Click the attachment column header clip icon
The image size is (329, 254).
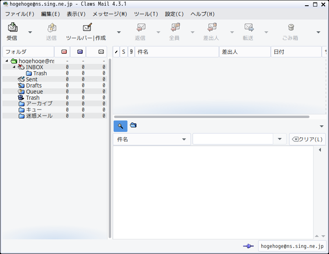click(131, 52)
